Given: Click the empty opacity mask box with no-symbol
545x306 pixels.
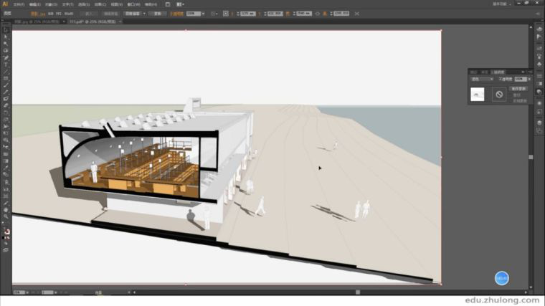Looking at the screenshot, I should tap(499, 94).
